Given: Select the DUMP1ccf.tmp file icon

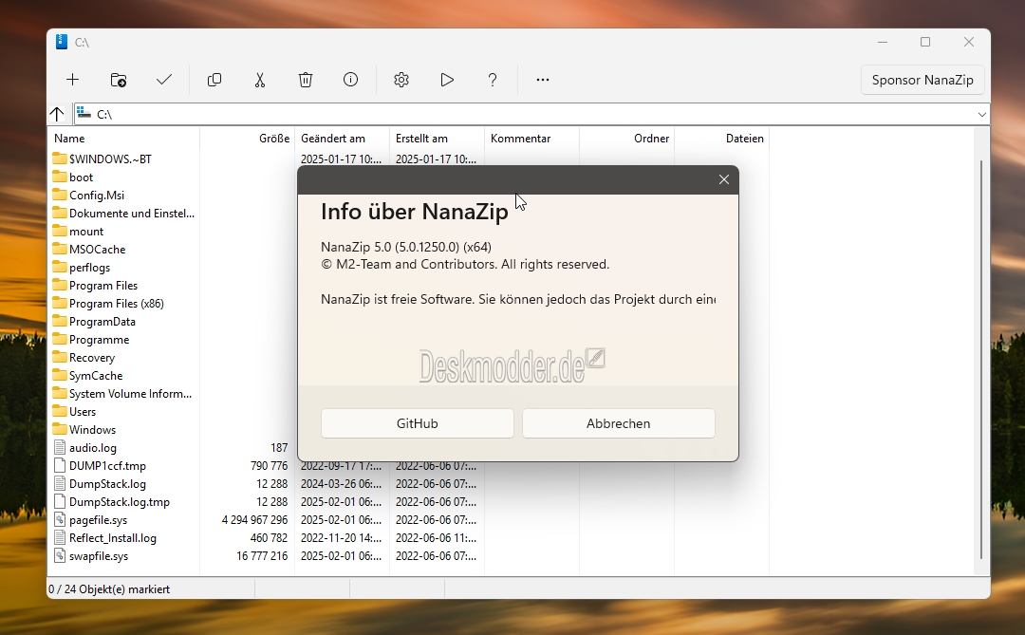Looking at the screenshot, I should pyautogui.click(x=60, y=466).
